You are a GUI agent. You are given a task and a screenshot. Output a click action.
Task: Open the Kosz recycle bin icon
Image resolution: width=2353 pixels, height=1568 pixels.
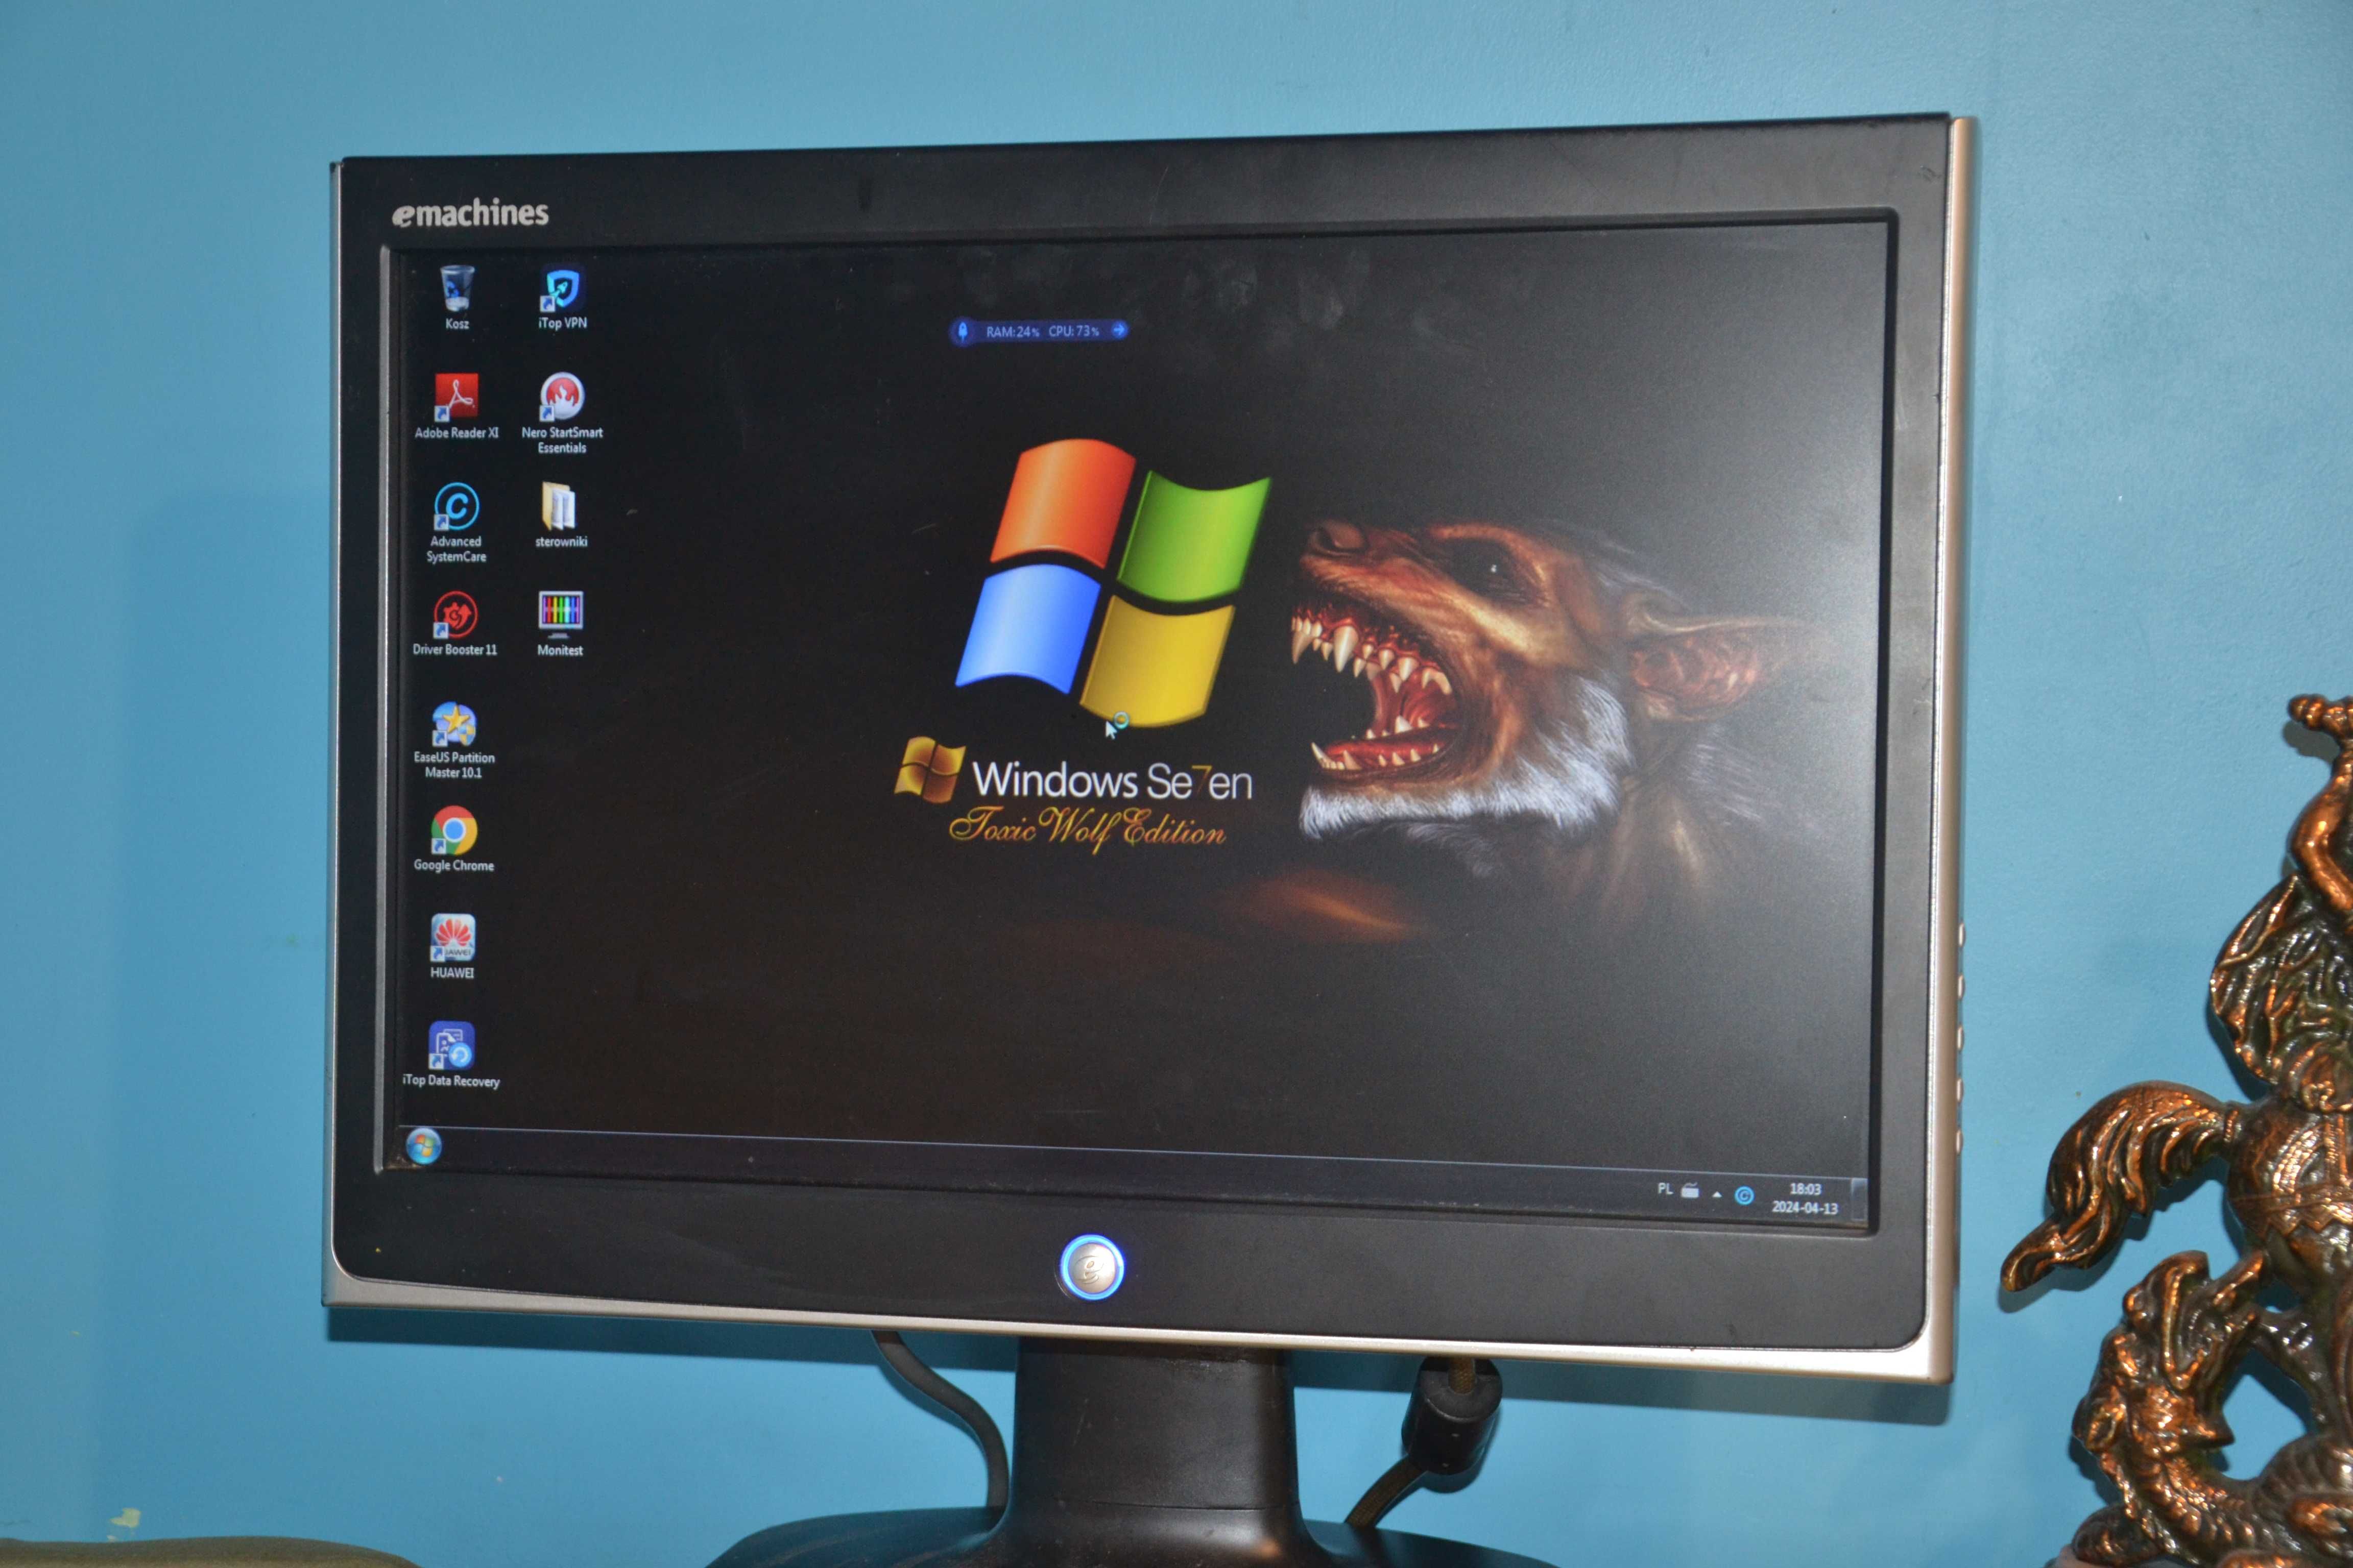tap(457, 296)
